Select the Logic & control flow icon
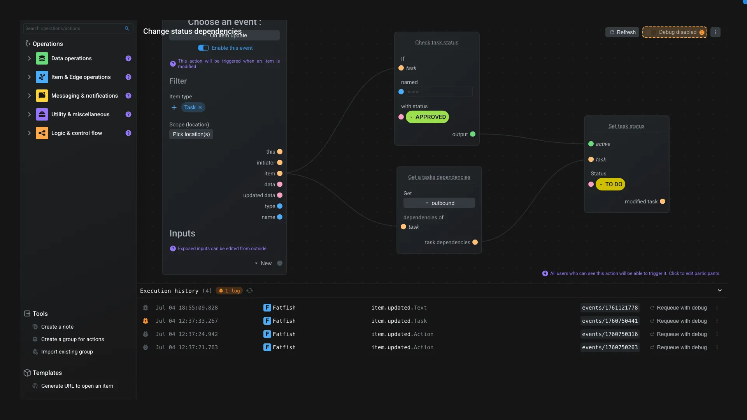 tap(42, 133)
